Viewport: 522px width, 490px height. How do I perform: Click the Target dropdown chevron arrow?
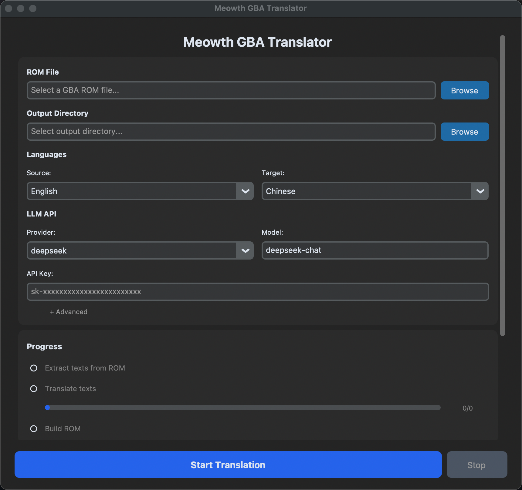click(x=480, y=191)
